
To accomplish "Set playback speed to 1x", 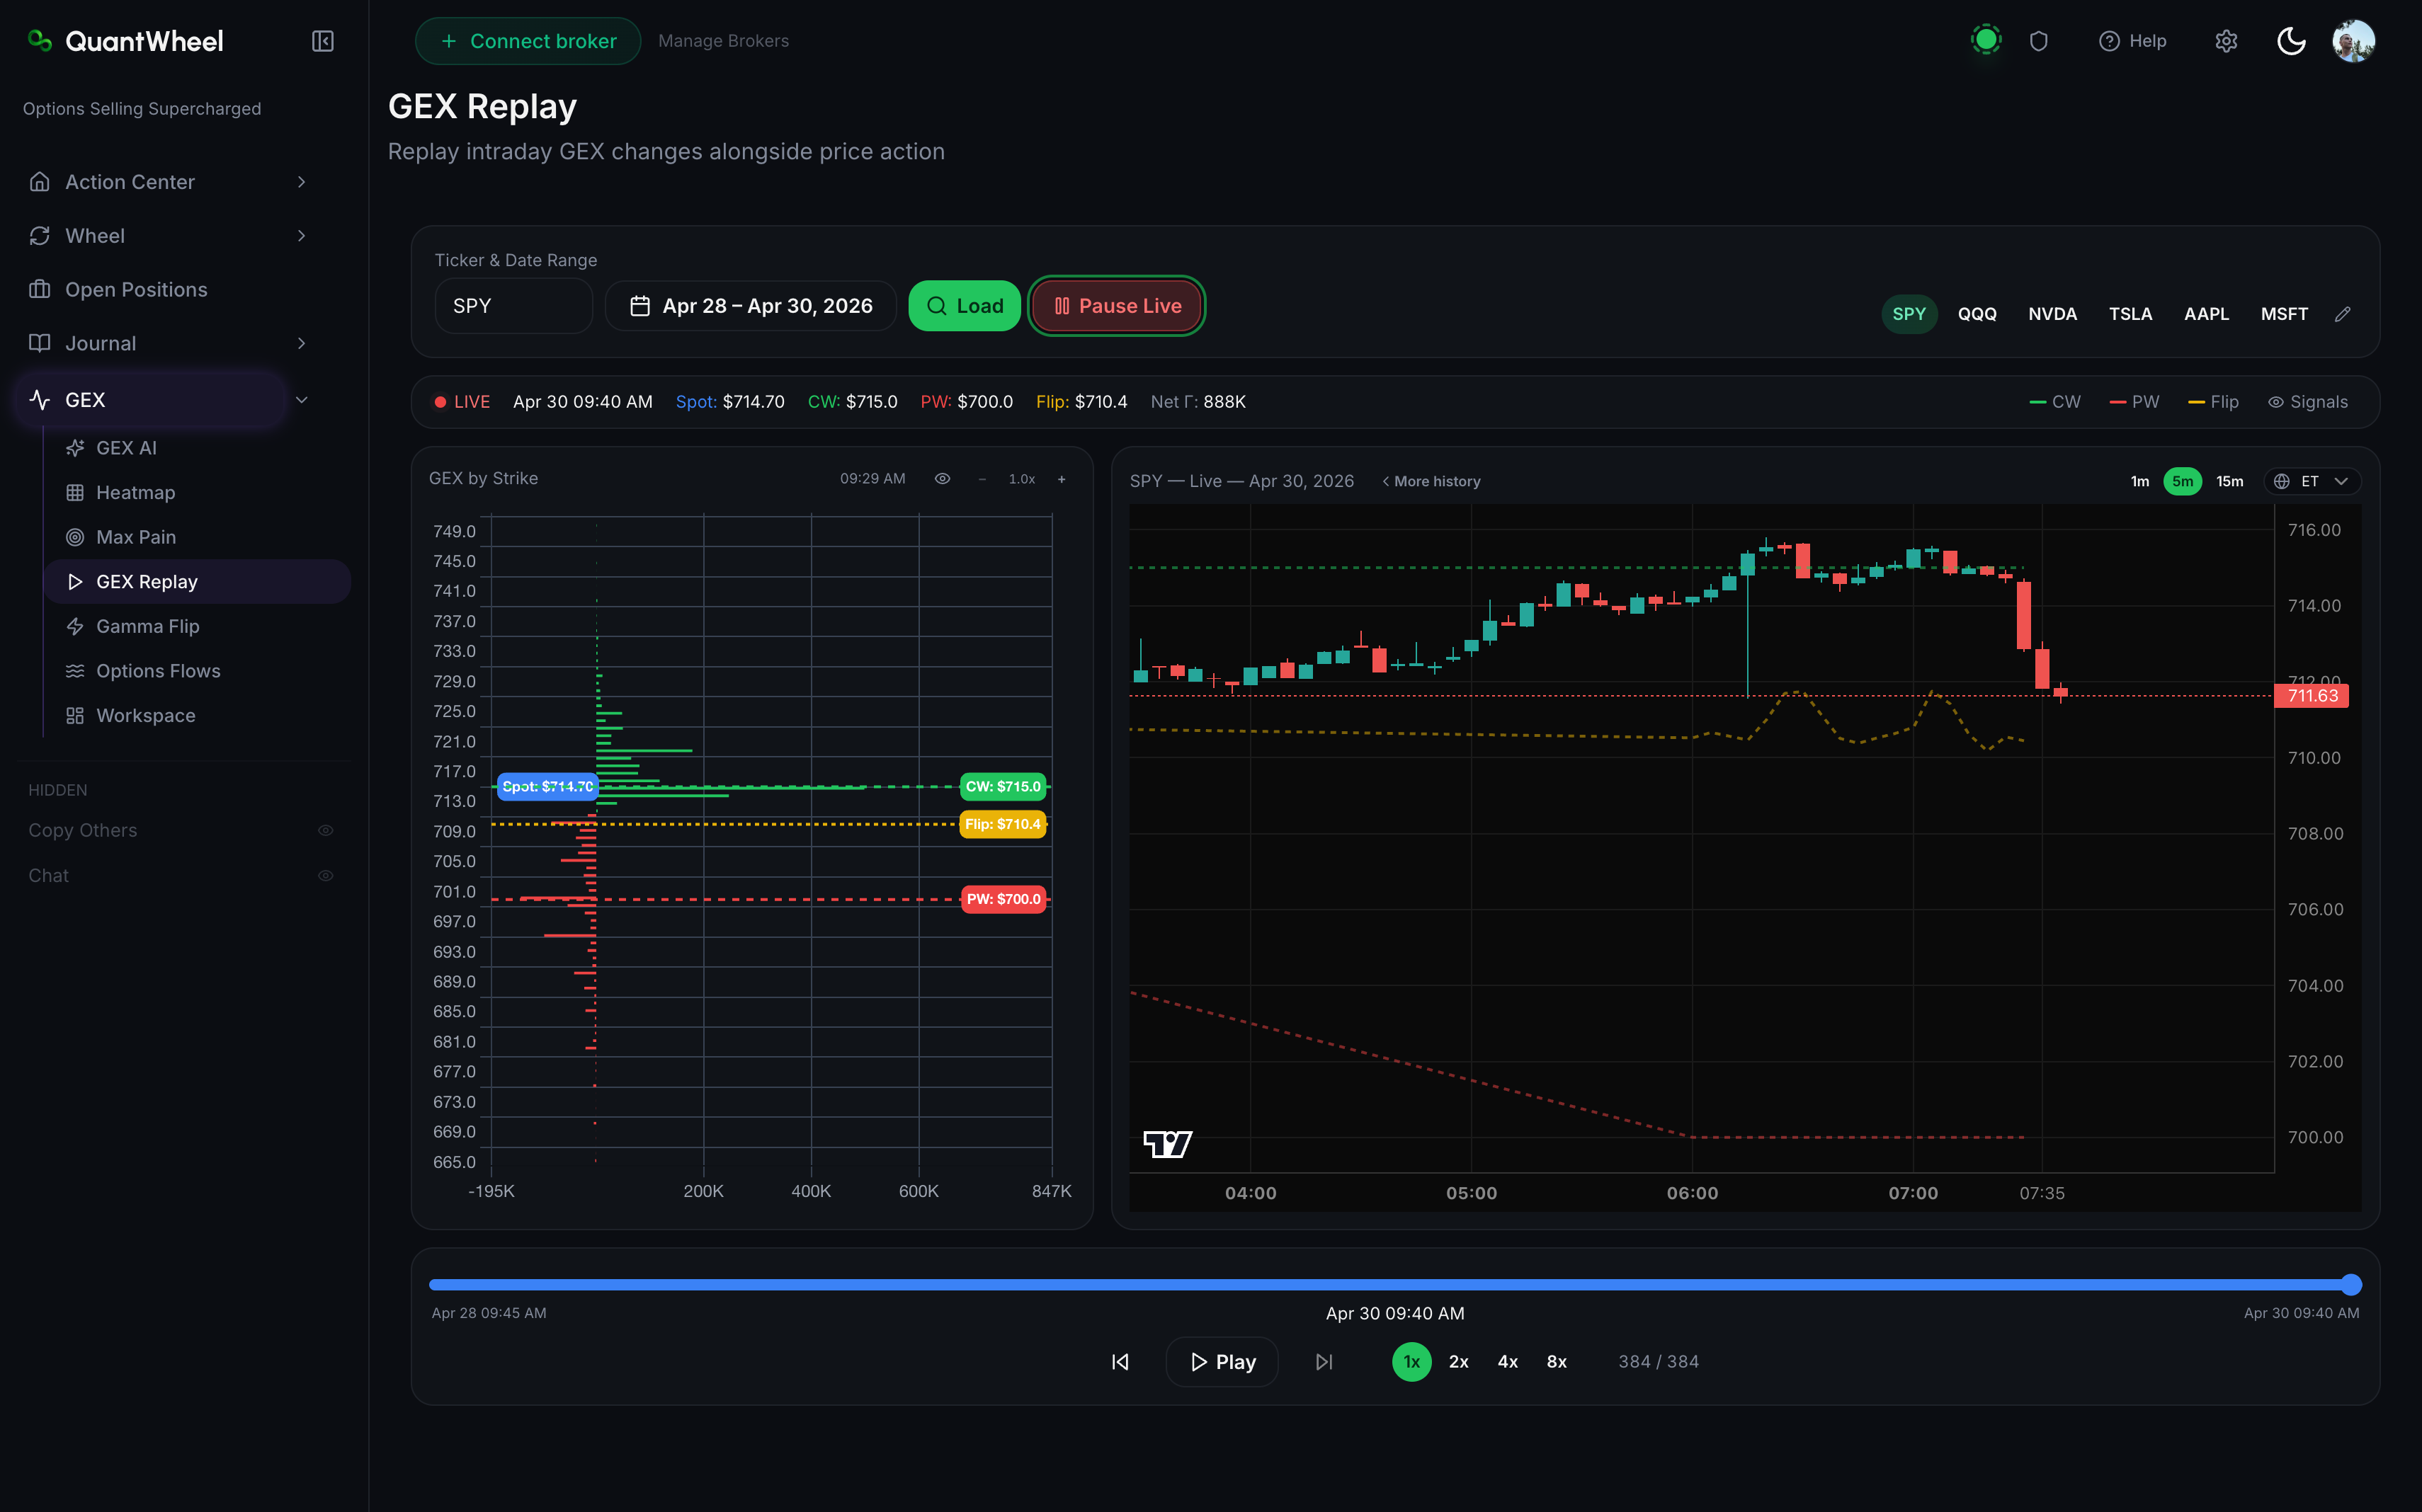I will point(1411,1362).
